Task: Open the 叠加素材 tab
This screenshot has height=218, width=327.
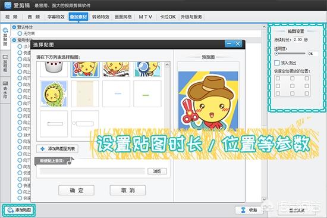Action: pyautogui.click(x=78, y=17)
